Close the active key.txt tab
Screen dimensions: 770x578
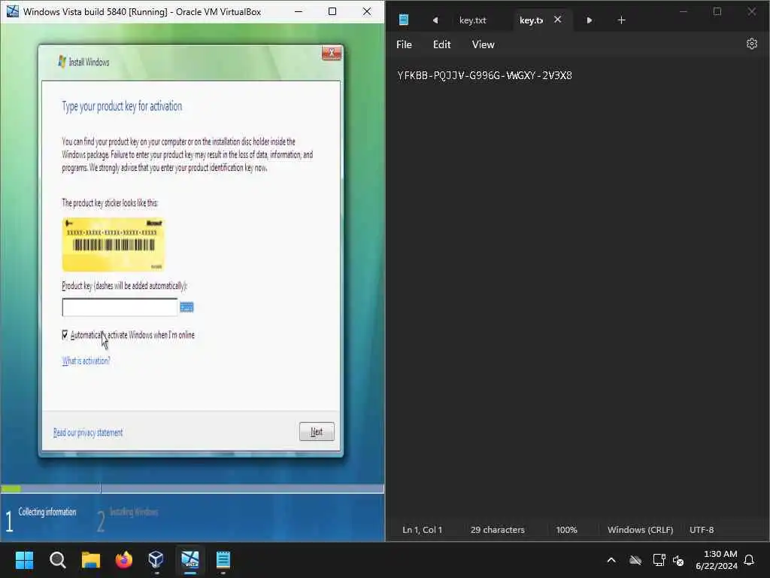(558, 20)
